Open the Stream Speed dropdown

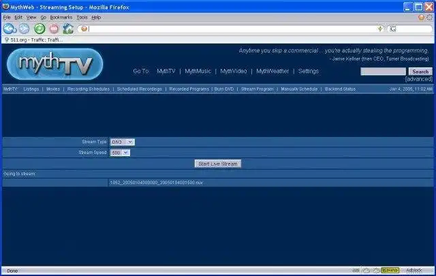(x=120, y=153)
